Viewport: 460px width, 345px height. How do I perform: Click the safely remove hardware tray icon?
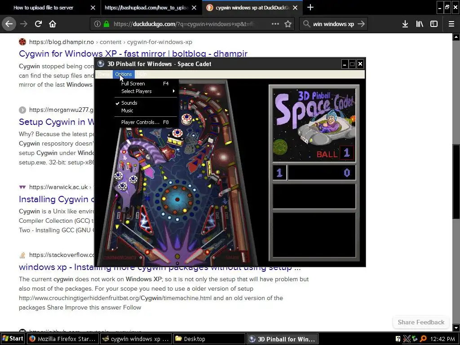(x=415, y=339)
